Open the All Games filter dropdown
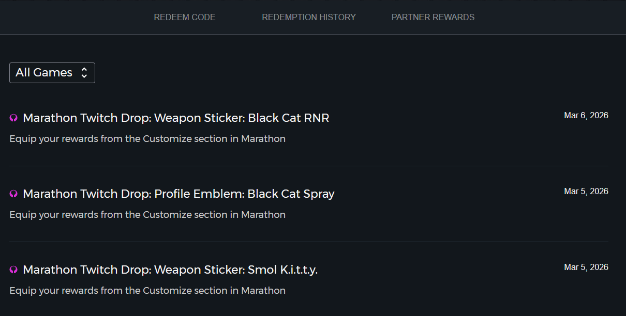The width and height of the screenshot is (626, 316). pos(52,73)
